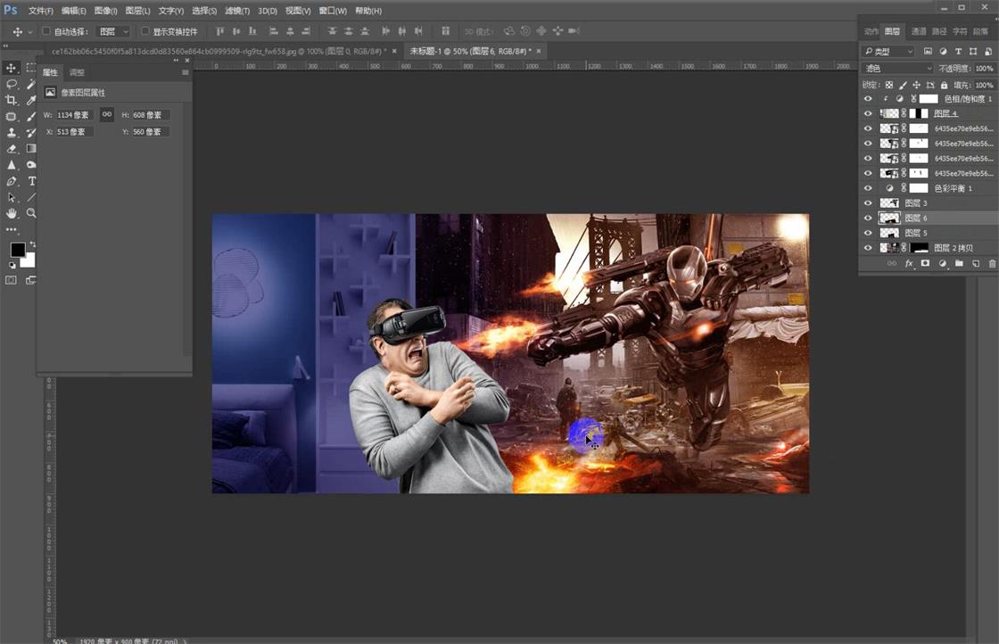999x644 pixels.
Task: Select the Lasso tool
Action: click(12, 85)
